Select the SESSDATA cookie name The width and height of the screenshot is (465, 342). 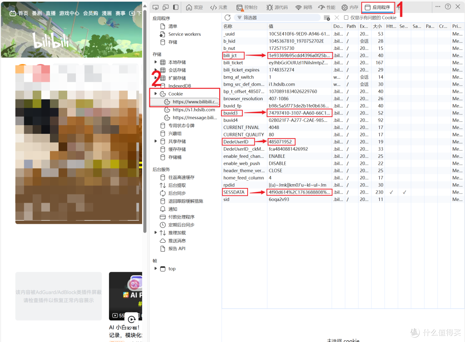(x=234, y=192)
